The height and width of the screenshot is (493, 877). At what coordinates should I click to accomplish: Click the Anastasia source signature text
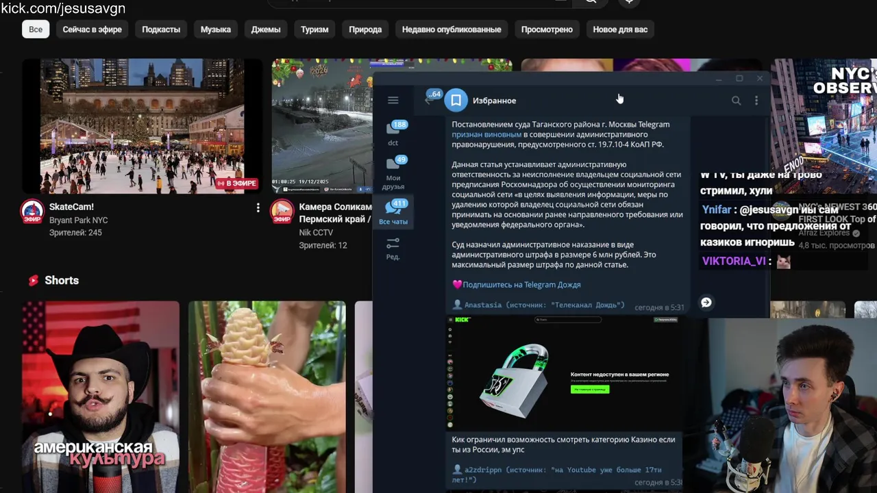545,305
